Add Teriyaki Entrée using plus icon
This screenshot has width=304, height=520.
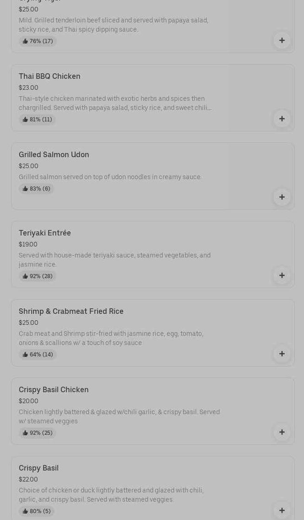coord(282,275)
